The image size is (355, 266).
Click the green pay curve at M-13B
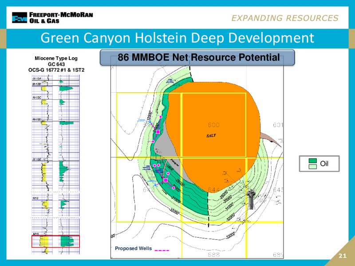coord(66,88)
